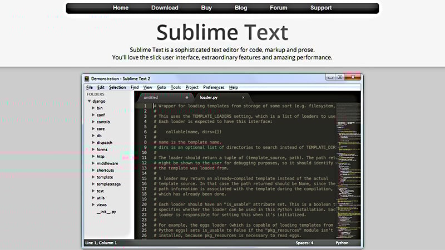Expand the dispatch folder arrow
Image resolution: width=445 pixels, height=250 pixels.
[x=93, y=143]
